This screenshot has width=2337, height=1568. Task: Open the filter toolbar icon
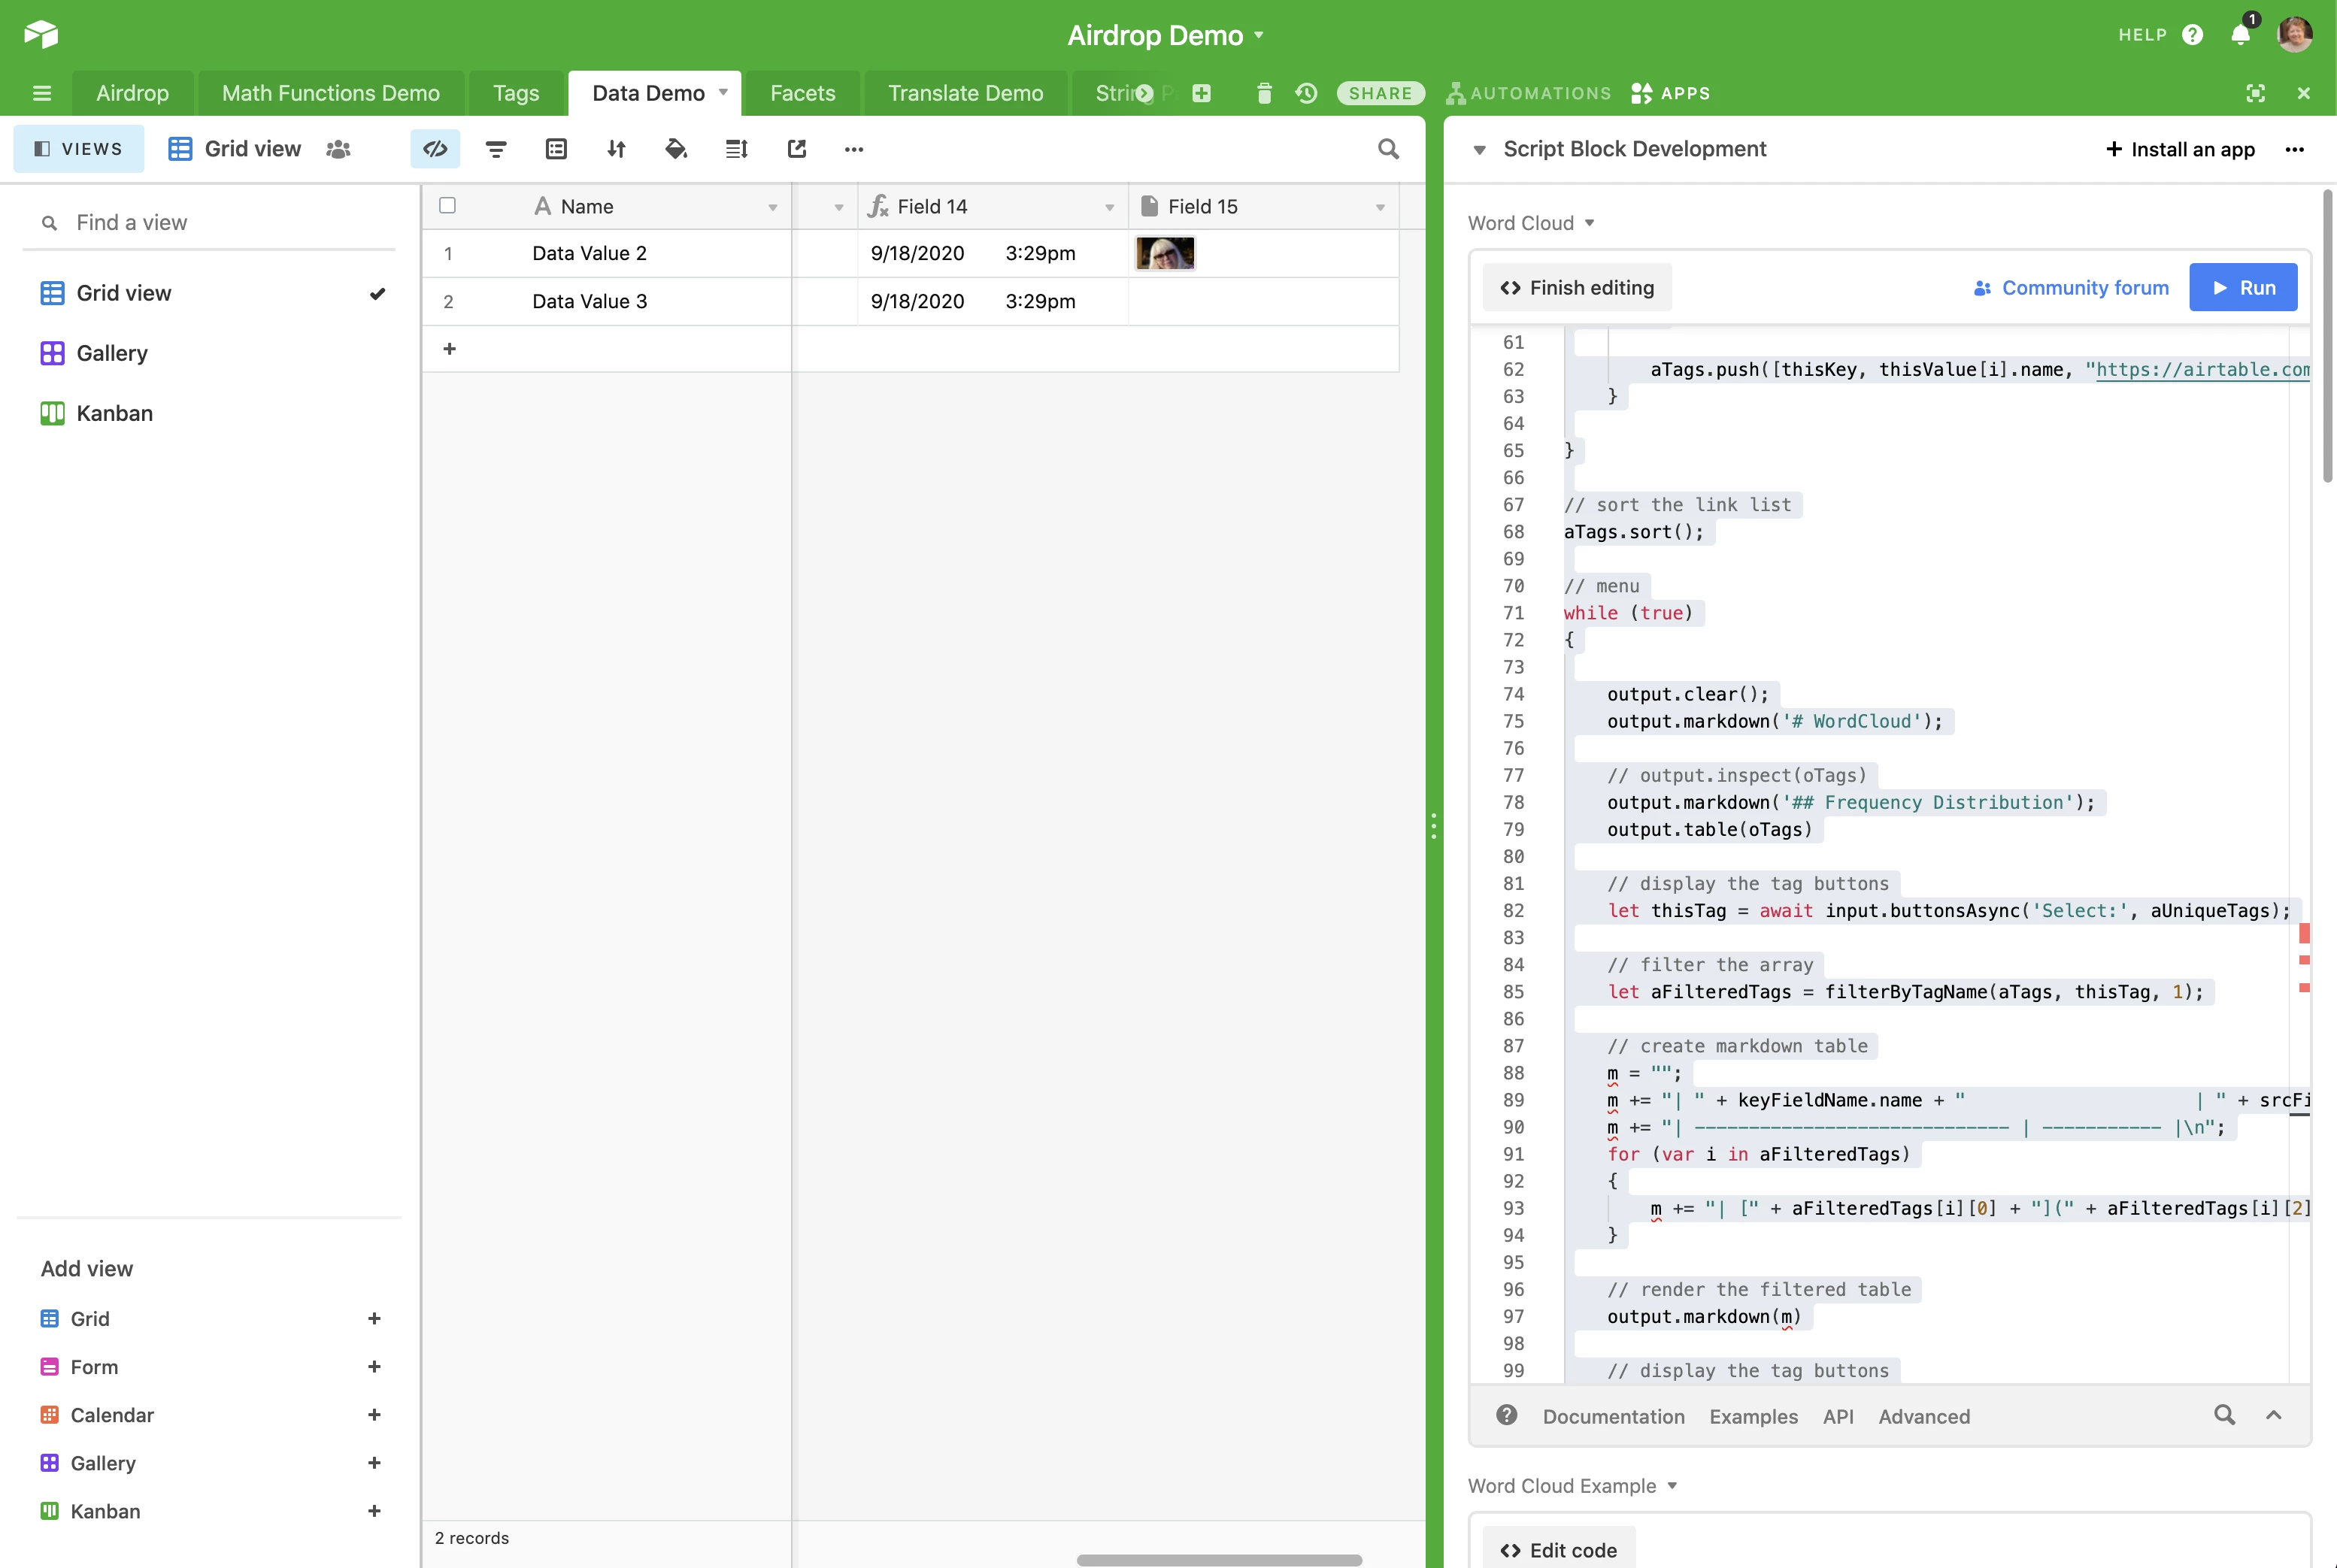tap(496, 149)
